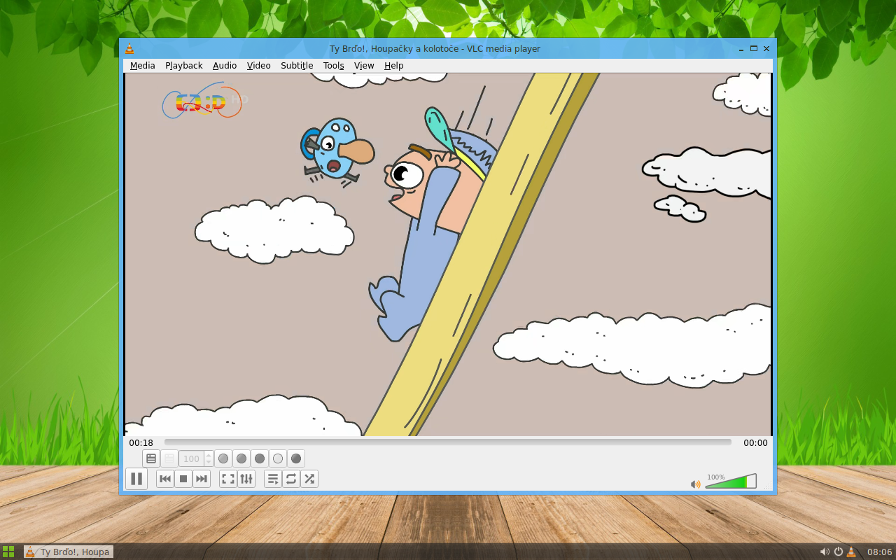Mute audio using the VLC speaker icon

coord(695,484)
